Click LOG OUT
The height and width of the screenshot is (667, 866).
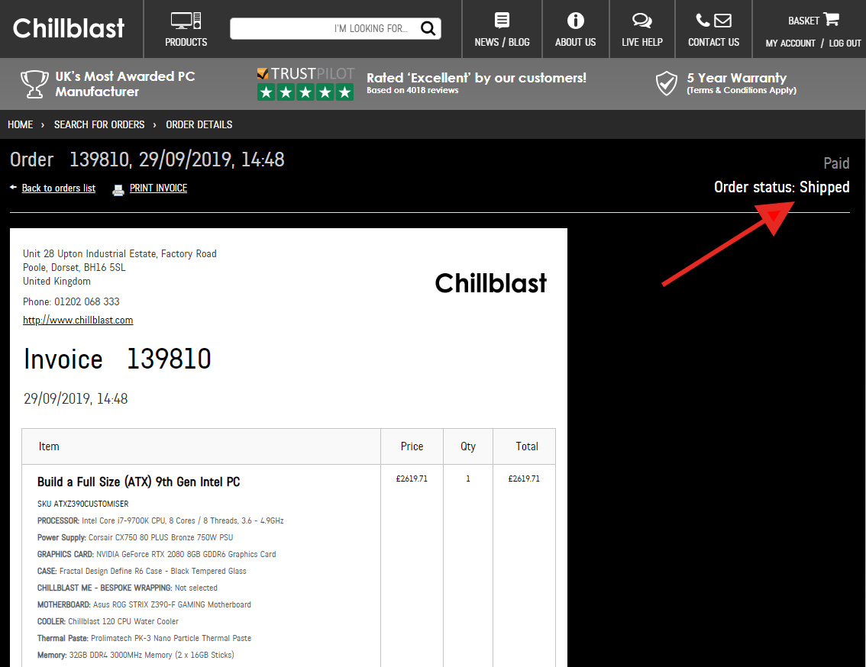coord(845,43)
